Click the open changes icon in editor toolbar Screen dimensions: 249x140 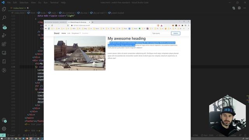tap(234, 8)
